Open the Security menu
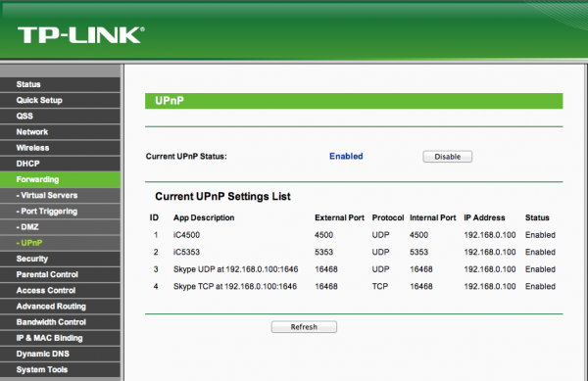The width and height of the screenshot is (588, 381). tap(60, 259)
